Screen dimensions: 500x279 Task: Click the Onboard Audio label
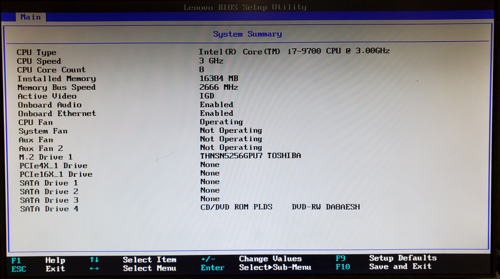point(49,105)
